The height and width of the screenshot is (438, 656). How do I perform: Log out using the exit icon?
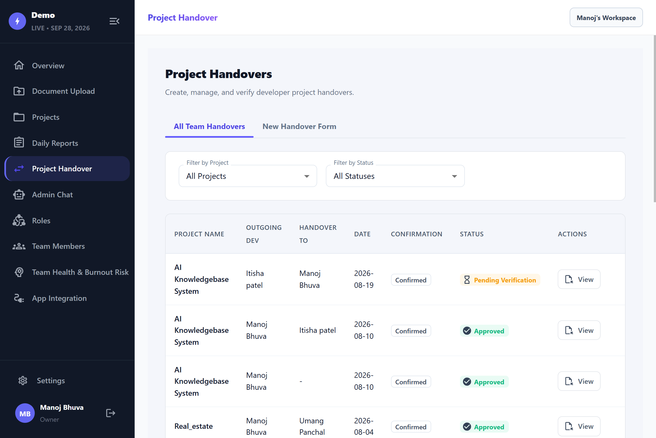(111, 413)
